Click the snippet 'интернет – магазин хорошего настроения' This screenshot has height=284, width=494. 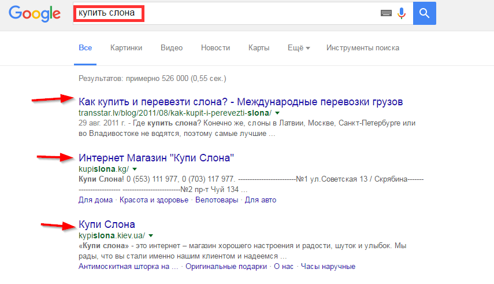tap(243, 251)
